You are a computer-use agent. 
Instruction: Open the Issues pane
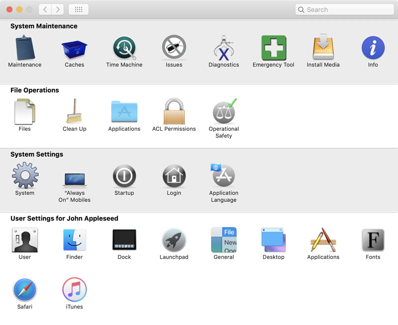(x=174, y=48)
